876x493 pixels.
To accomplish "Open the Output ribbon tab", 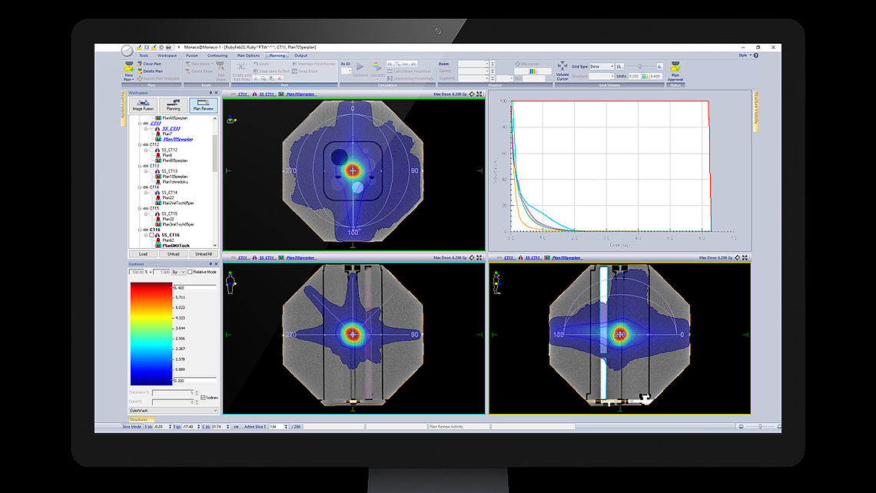I will [x=300, y=55].
